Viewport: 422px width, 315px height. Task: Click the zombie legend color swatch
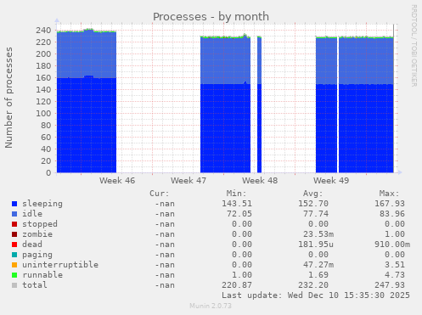point(14,234)
